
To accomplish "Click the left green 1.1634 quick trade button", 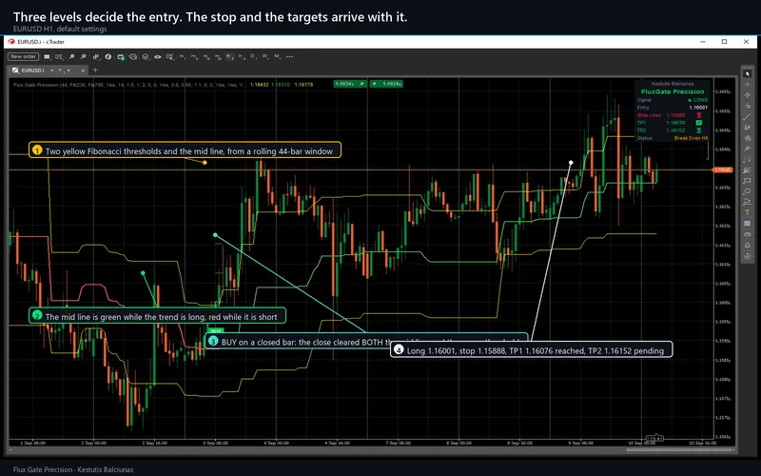I will [350, 84].
